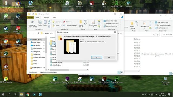The width and height of the screenshot is (173, 97).
Task: Click Seleccionar todo in back window
Action: (161, 22)
